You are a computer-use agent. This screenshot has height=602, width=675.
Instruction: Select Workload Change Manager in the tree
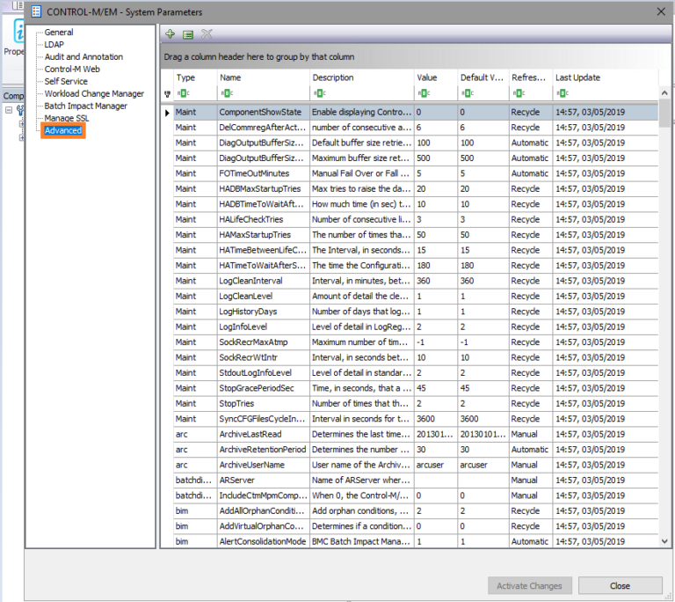[94, 93]
